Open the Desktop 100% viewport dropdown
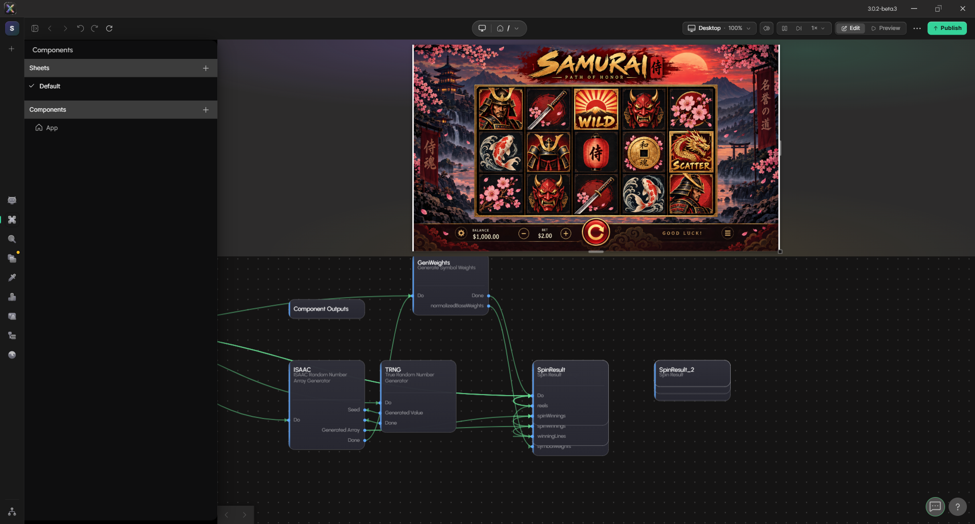The height and width of the screenshot is (524, 975). [719, 28]
